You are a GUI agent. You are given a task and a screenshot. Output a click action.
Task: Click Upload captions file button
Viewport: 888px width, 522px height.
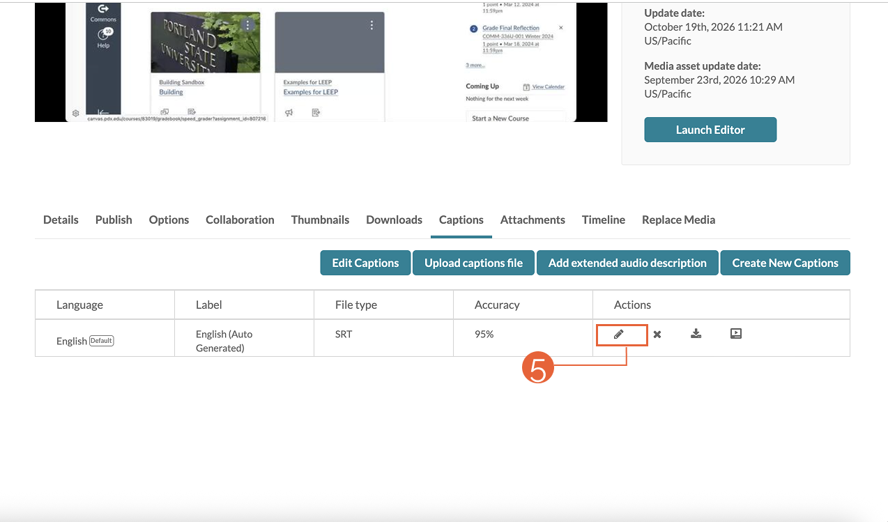click(x=473, y=263)
